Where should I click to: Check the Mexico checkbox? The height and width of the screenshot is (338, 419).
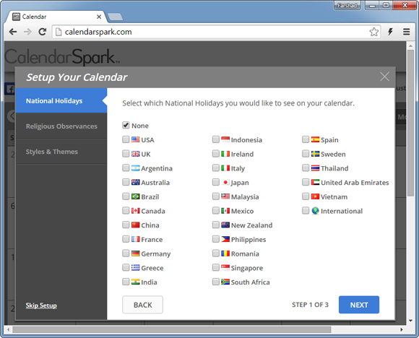[216, 211]
